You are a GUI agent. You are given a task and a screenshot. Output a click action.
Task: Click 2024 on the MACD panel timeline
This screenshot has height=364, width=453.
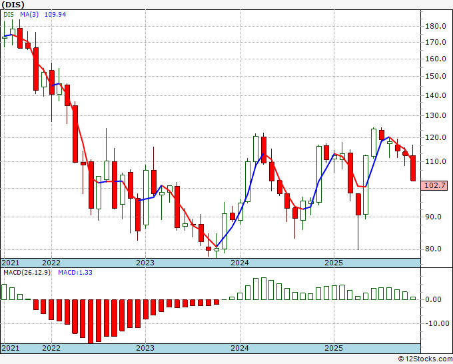tap(240, 348)
